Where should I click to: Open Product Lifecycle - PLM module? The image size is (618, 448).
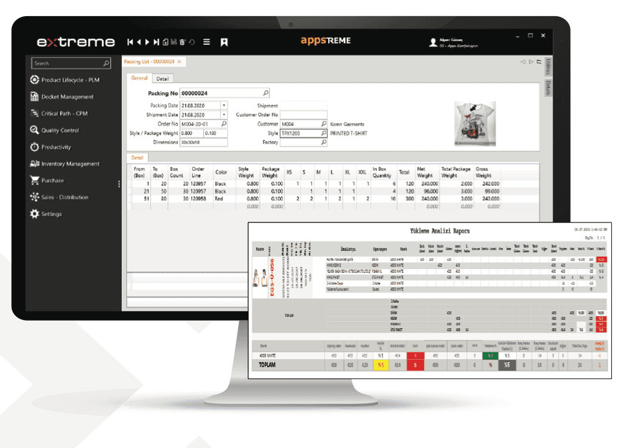click(65, 80)
